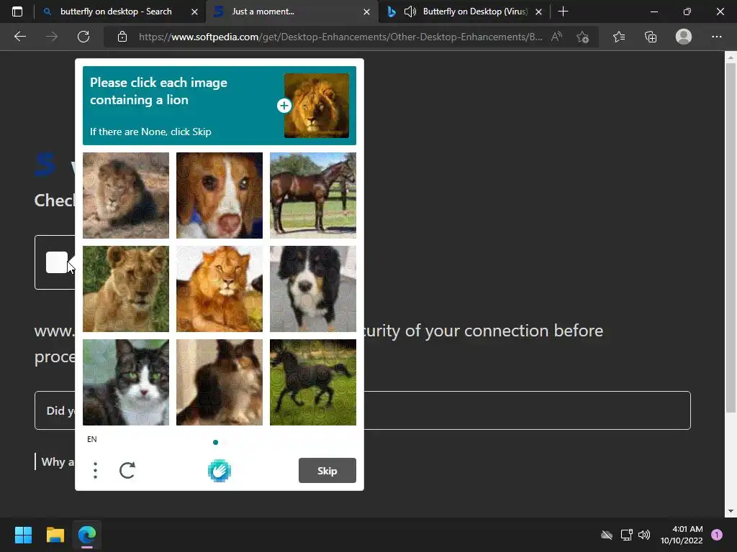This screenshot has height=552, width=737.
Task: Refresh the captcha challenge icon
Action: click(x=127, y=470)
